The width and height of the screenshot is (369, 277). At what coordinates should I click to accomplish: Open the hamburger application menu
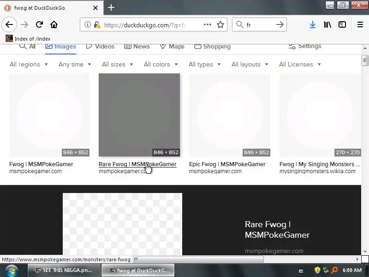[x=360, y=24]
